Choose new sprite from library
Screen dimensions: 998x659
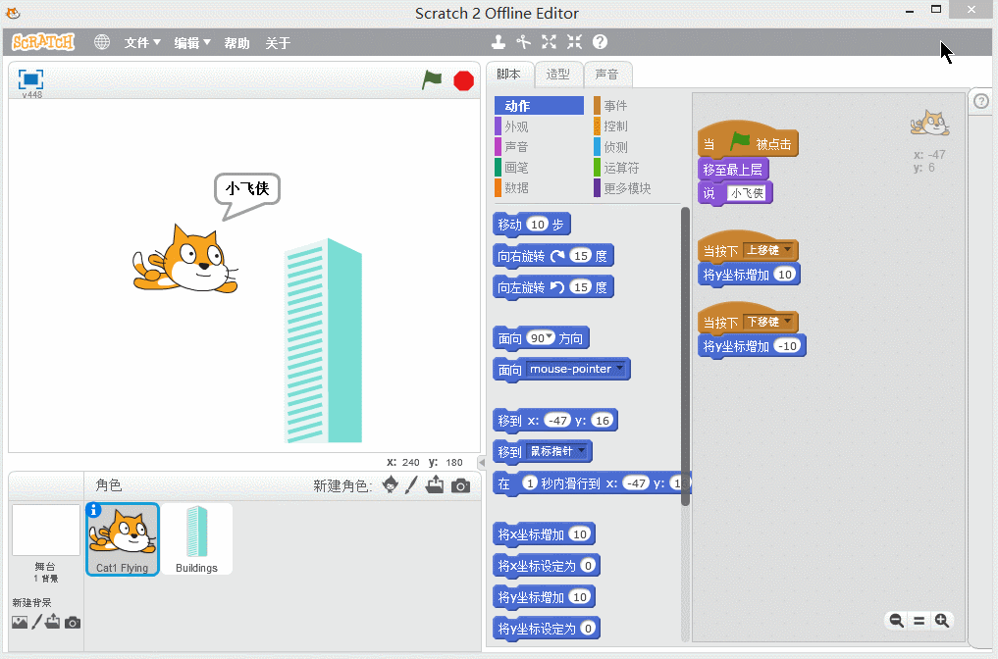coord(391,485)
